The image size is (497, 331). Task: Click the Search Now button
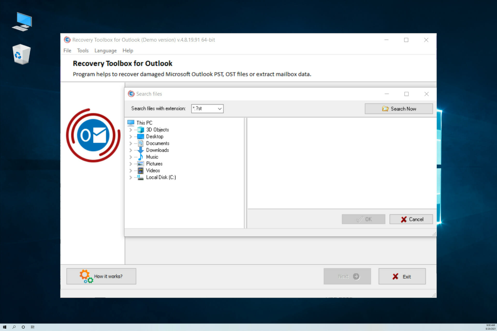click(399, 109)
